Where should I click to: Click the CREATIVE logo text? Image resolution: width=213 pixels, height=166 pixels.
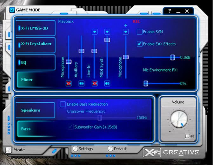pyautogui.click(x=181, y=152)
